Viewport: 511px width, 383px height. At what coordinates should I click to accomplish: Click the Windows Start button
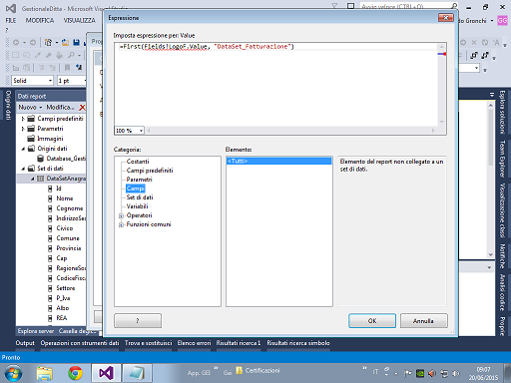(x=13, y=373)
